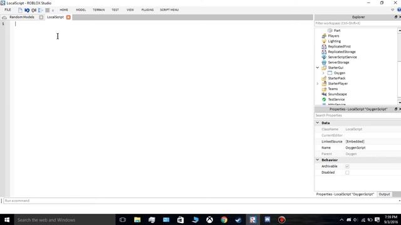Image resolution: width=401 pixels, height=225 pixels.
Task: Click the ServerScriptService icon in Explorer
Action: [324, 57]
